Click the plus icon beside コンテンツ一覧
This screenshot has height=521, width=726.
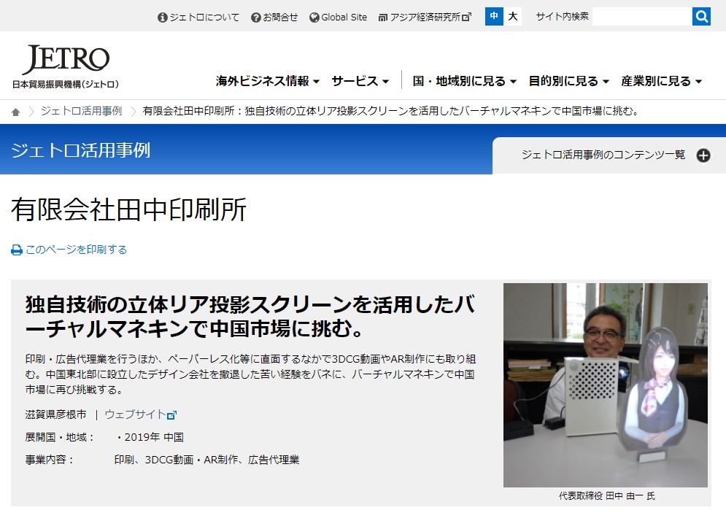click(703, 155)
